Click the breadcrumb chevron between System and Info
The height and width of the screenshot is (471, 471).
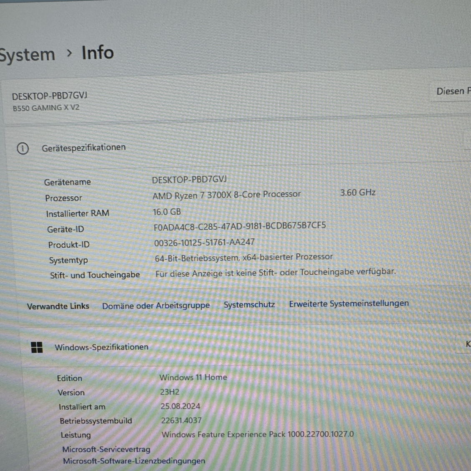69,53
